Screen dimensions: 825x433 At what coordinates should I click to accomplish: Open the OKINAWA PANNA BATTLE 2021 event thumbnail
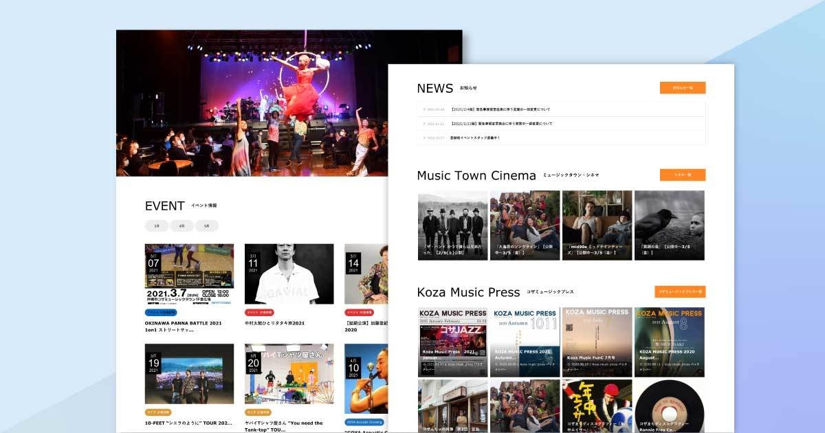pyautogui.click(x=189, y=274)
